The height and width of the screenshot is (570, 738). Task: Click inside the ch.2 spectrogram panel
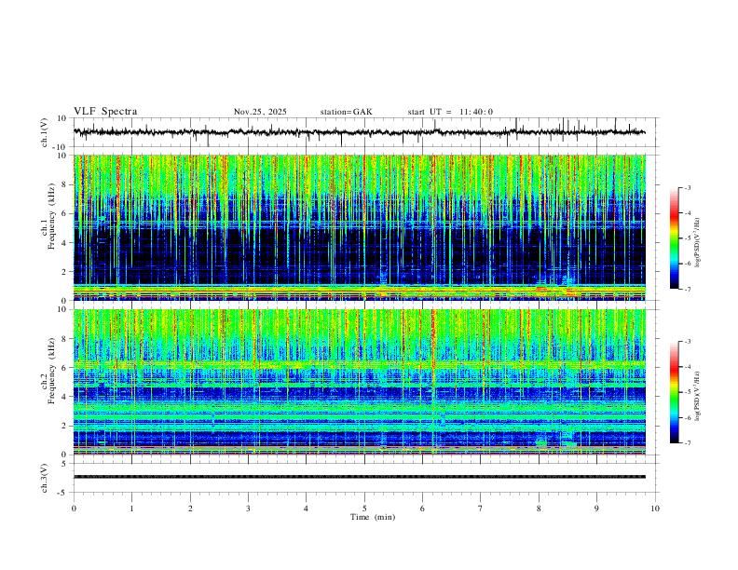click(359, 382)
